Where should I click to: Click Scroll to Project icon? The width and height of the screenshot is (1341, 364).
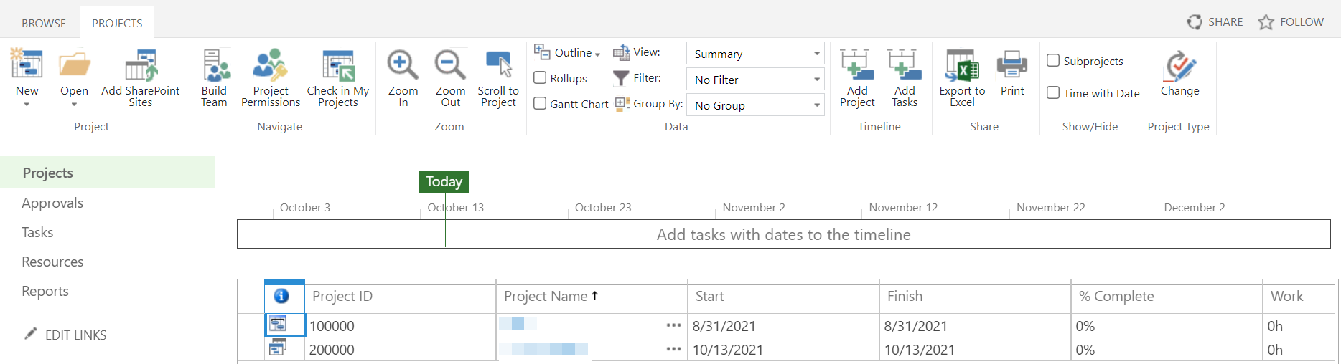coord(498,77)
